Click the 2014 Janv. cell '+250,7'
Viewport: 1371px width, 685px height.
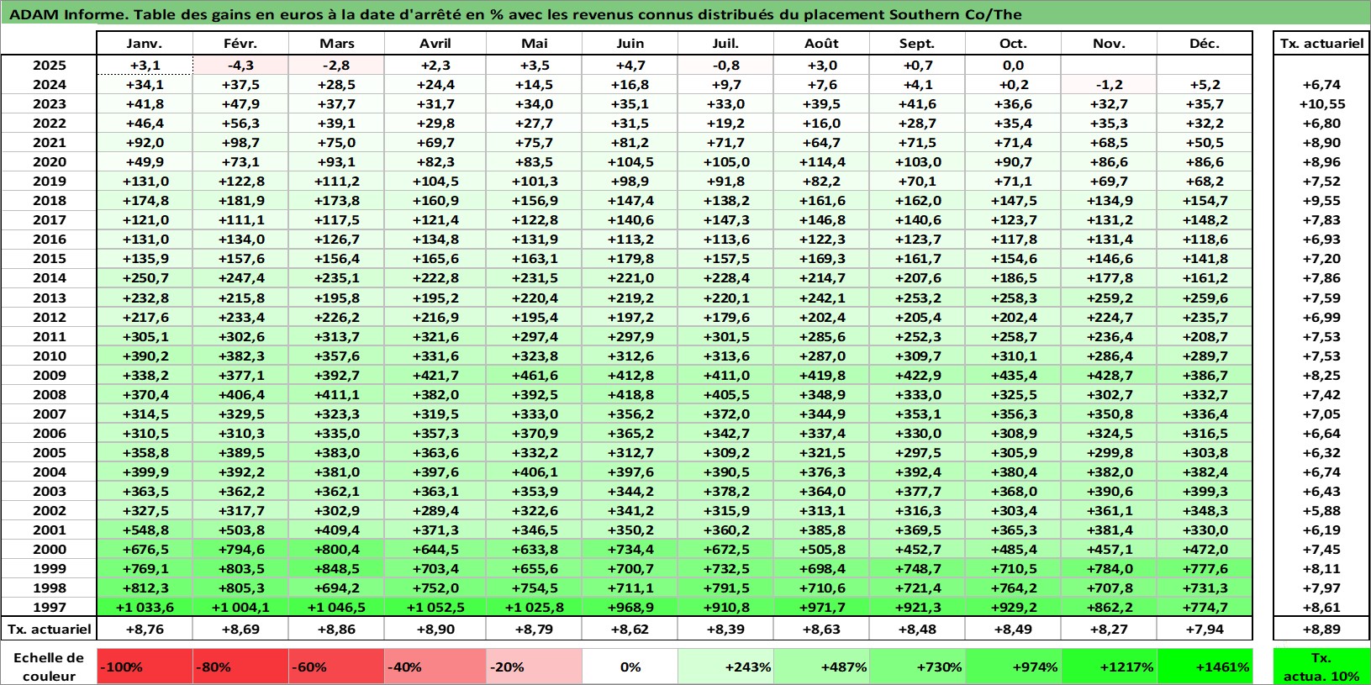coord(145,277)
